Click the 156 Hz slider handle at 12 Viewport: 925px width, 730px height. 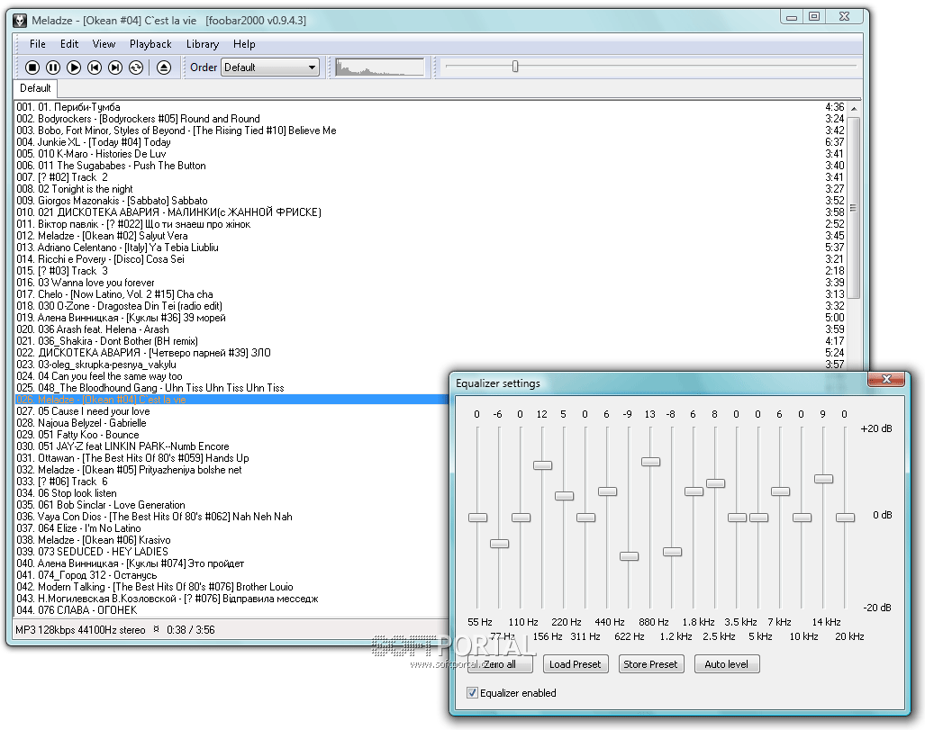tap(543, 465)
